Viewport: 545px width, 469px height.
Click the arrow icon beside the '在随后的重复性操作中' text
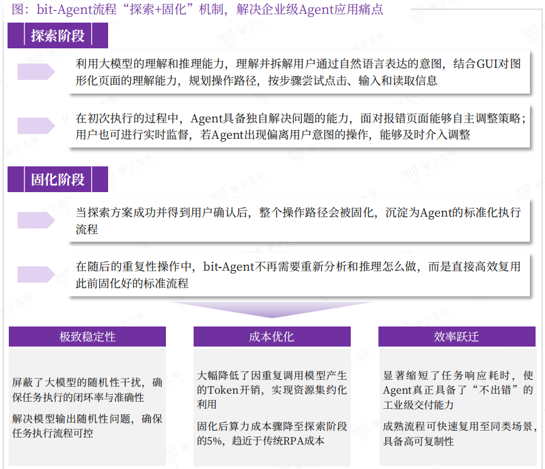coord(36,274)
